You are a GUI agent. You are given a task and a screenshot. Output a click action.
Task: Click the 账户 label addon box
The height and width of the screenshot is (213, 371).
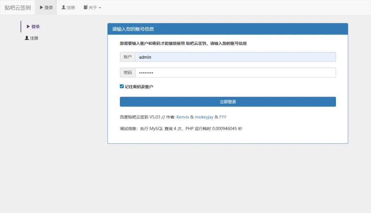128,57
